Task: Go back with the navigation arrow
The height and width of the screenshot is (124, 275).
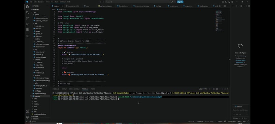Action: tap(100, 2)
